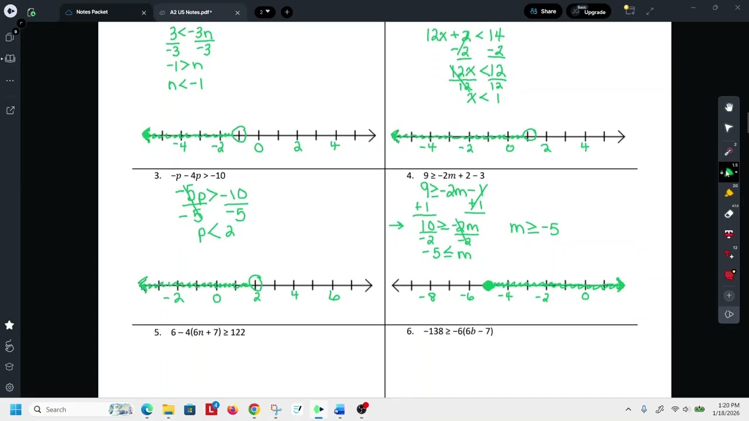Select the Hand pan tool
This screenshot has width=749, height=421.
729,107
